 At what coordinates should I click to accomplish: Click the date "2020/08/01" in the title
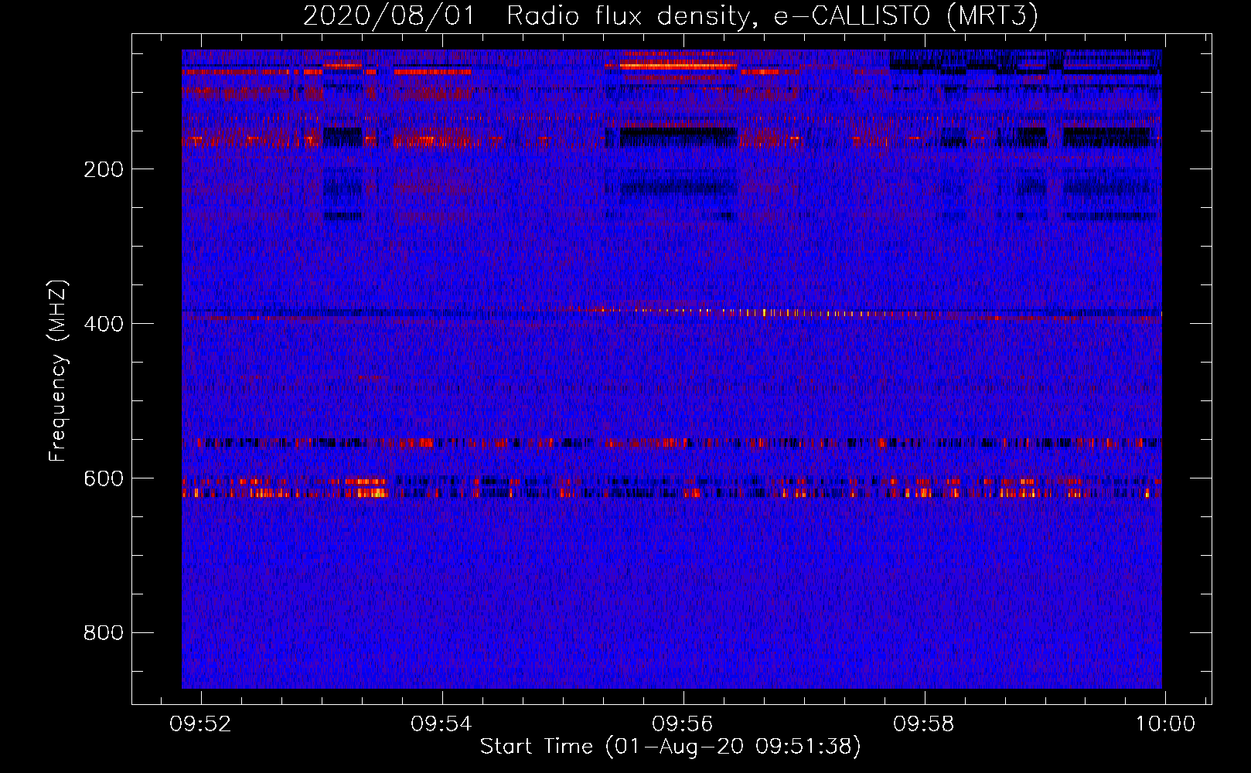[389, 15]
